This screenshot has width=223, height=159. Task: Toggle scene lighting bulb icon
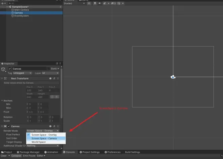pyautogui.click(x=95, y=3)
